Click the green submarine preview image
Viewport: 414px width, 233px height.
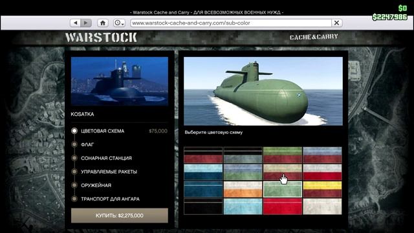(x=263, y=91)
